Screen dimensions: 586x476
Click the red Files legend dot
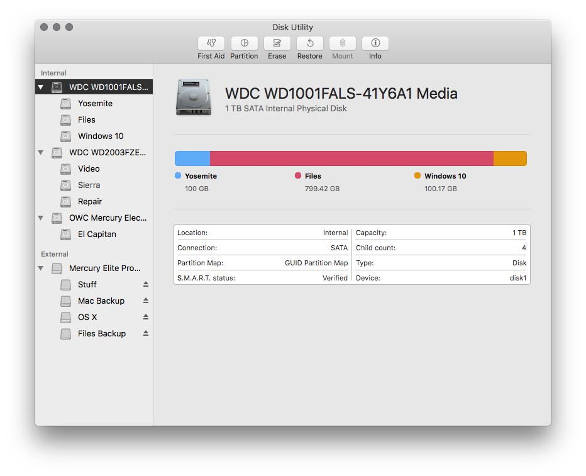298,175
